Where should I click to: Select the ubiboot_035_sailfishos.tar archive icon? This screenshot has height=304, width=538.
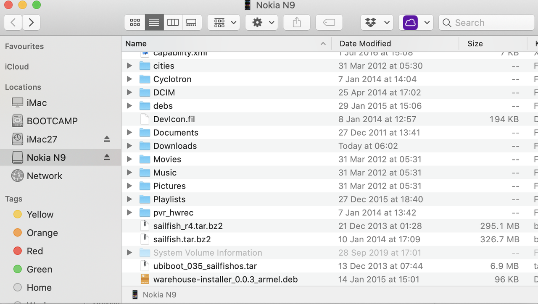pyautogui.click(x=145, y=266)
